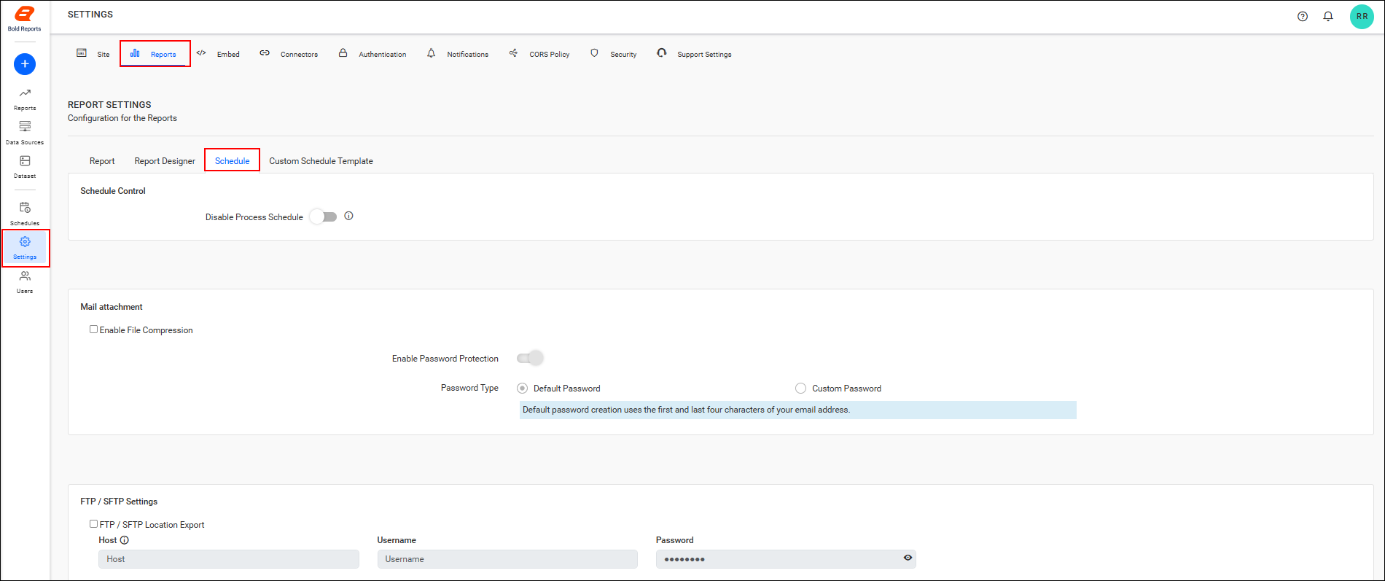This screenshot has width=1385, height=581.
Task: Click the help question mark icon
Action: (x=1303, y=16)
